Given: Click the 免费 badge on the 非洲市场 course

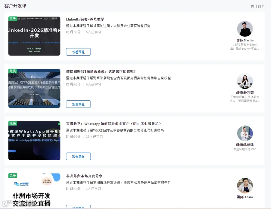Looking at the screenshot, I should 13,175.
